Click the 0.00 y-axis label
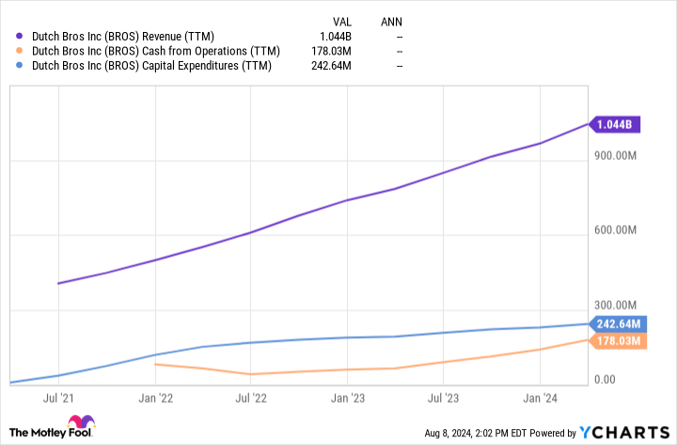677x445 pixels. (605, 380)
